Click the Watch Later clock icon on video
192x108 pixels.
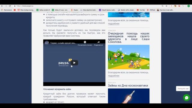coord(85,42)
